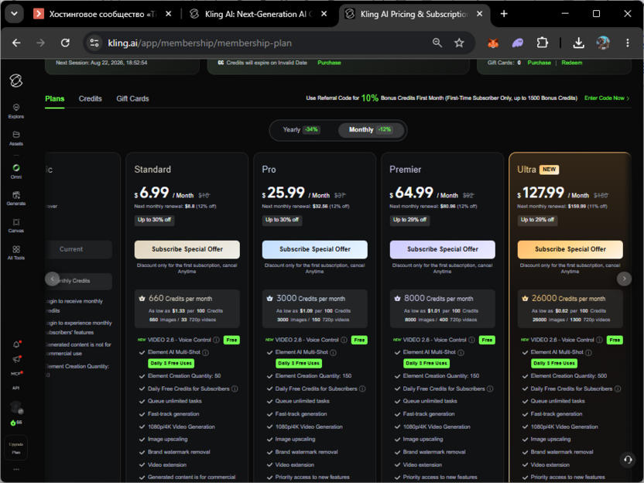Expand the tab search dropdown
This screenshot has width=644, height=483.
(x=14, y=14)
